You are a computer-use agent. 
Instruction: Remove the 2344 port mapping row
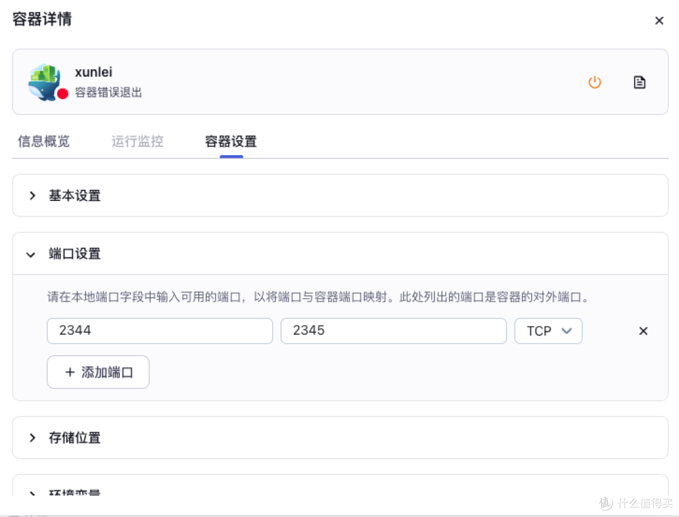[643, 331]
